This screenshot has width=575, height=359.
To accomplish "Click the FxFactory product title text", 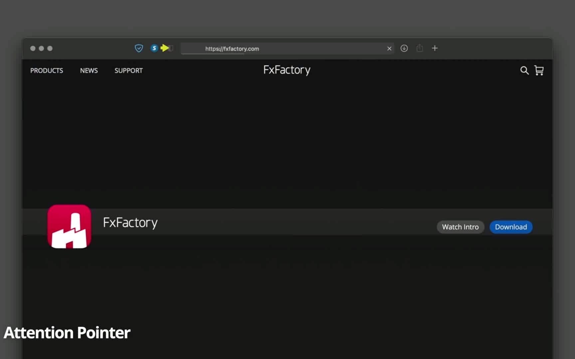I will (x=130, y=223).
